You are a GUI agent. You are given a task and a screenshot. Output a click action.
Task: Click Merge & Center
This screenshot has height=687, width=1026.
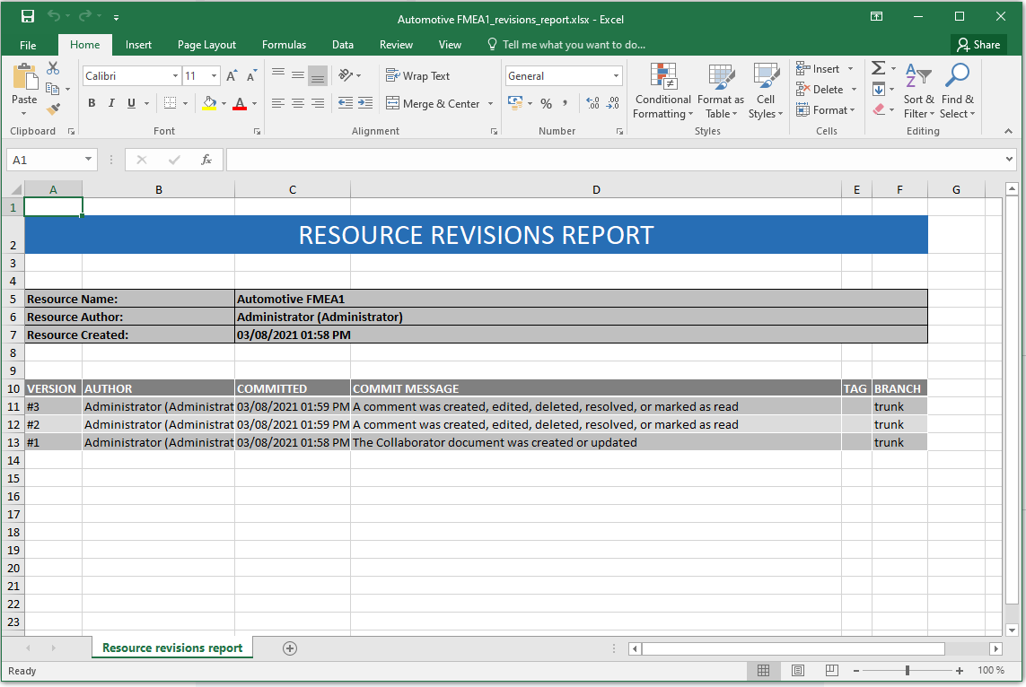click(x=434, y=103)
